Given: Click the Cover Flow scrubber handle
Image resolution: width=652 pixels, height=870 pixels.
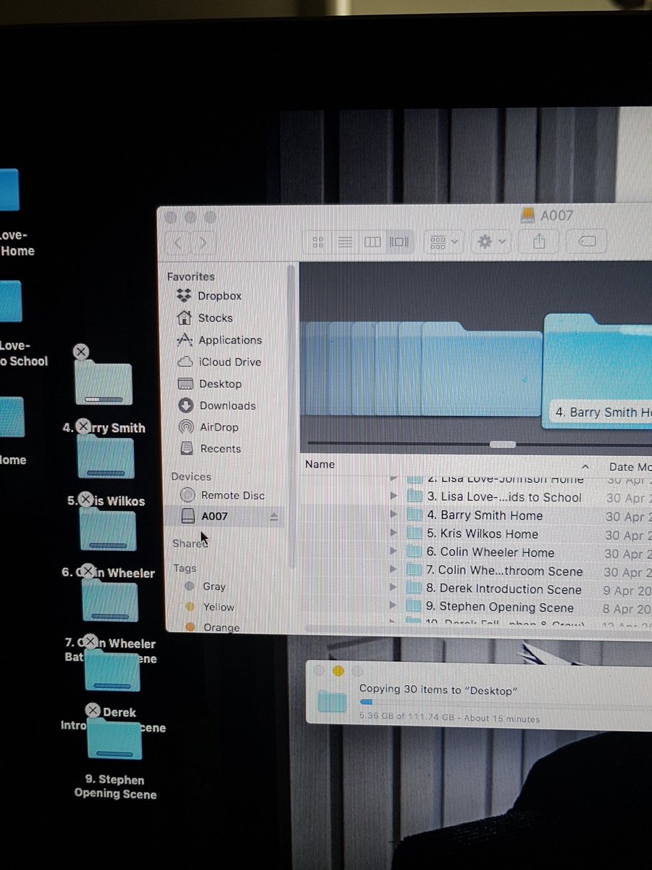Looking at the screenshot, I should pyautogui.click(x=503, y=444).
